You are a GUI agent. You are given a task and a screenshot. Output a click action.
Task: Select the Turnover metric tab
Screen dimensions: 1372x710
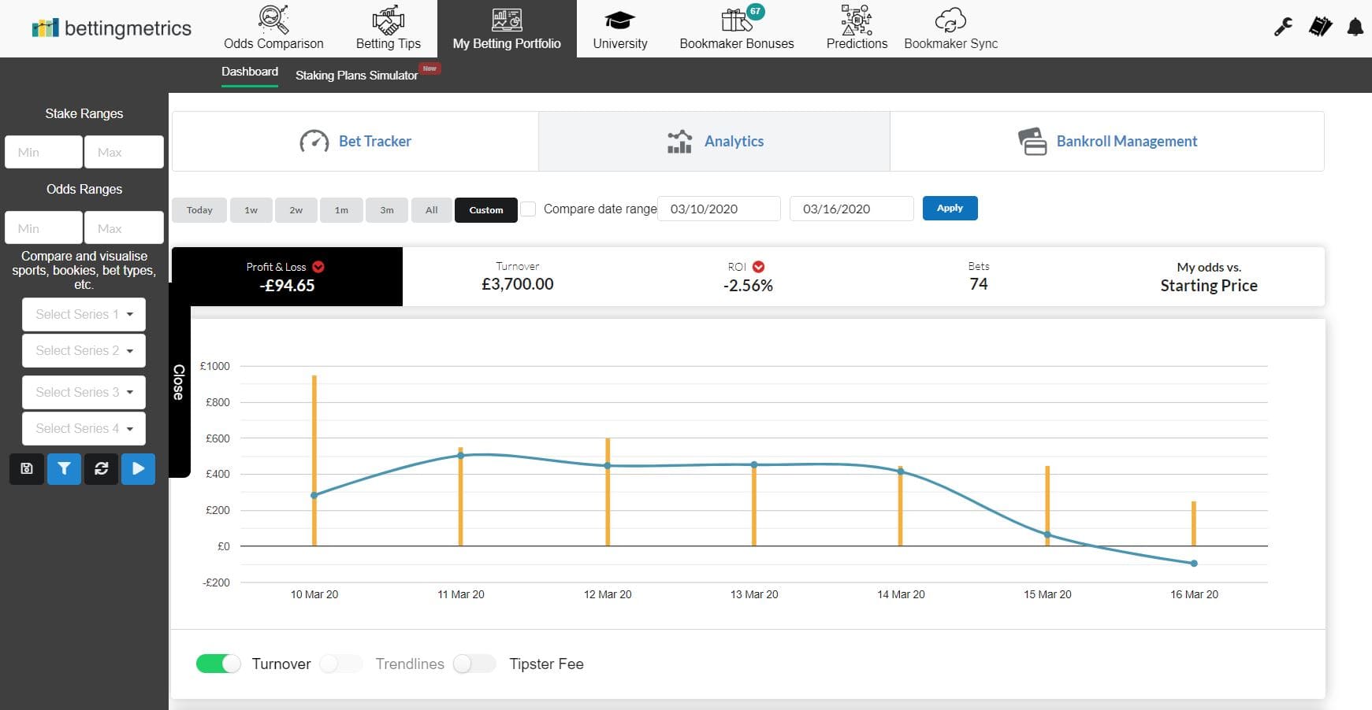[x=518, y=276]
